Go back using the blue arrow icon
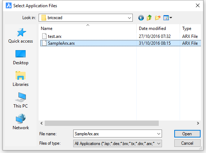Screen dimensions: 206x153 coord(141,18)
